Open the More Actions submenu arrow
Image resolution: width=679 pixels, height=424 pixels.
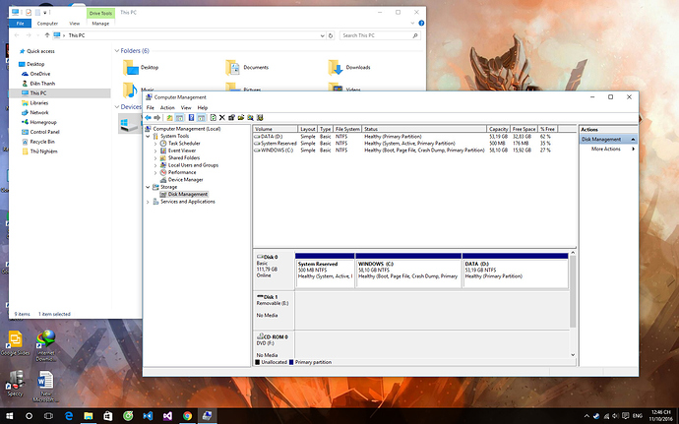pyautogui.click(x=633, y=149)
